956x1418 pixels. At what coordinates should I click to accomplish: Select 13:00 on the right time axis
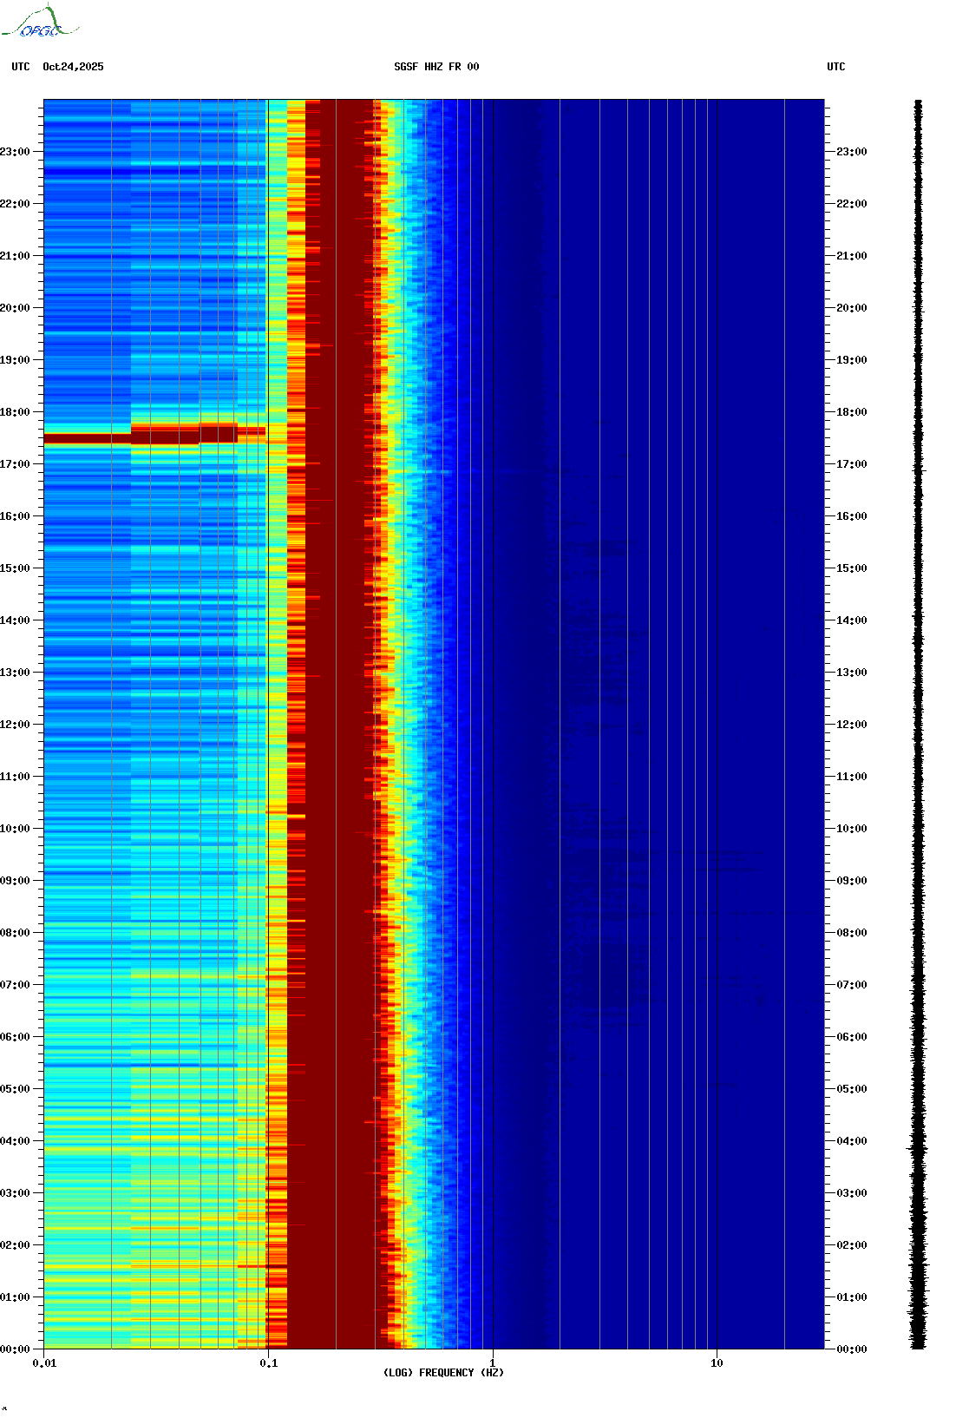852,673
